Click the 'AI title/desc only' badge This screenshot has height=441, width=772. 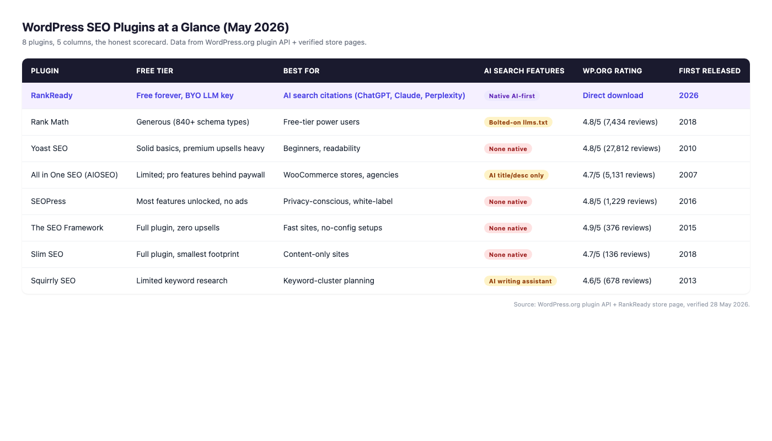[x=516, y=175]
